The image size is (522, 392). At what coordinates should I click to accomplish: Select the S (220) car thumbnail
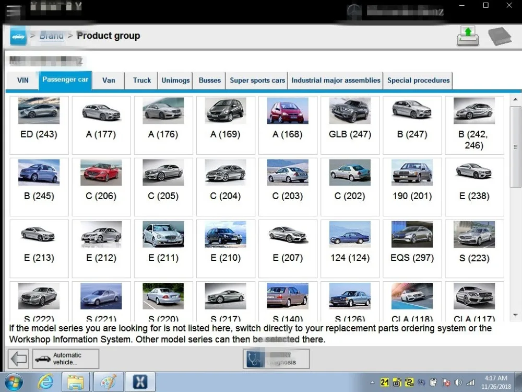click(x=163, y=296)
